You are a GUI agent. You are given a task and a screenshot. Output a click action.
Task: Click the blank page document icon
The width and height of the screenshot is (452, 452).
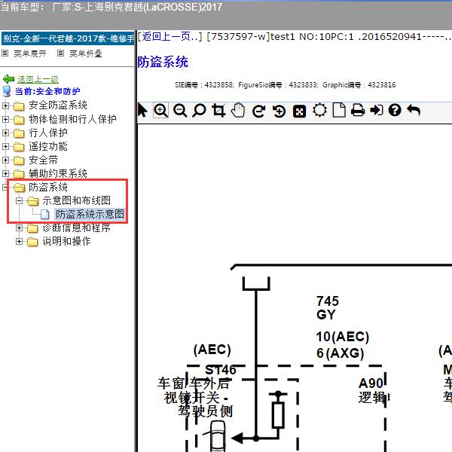(339, 110)
